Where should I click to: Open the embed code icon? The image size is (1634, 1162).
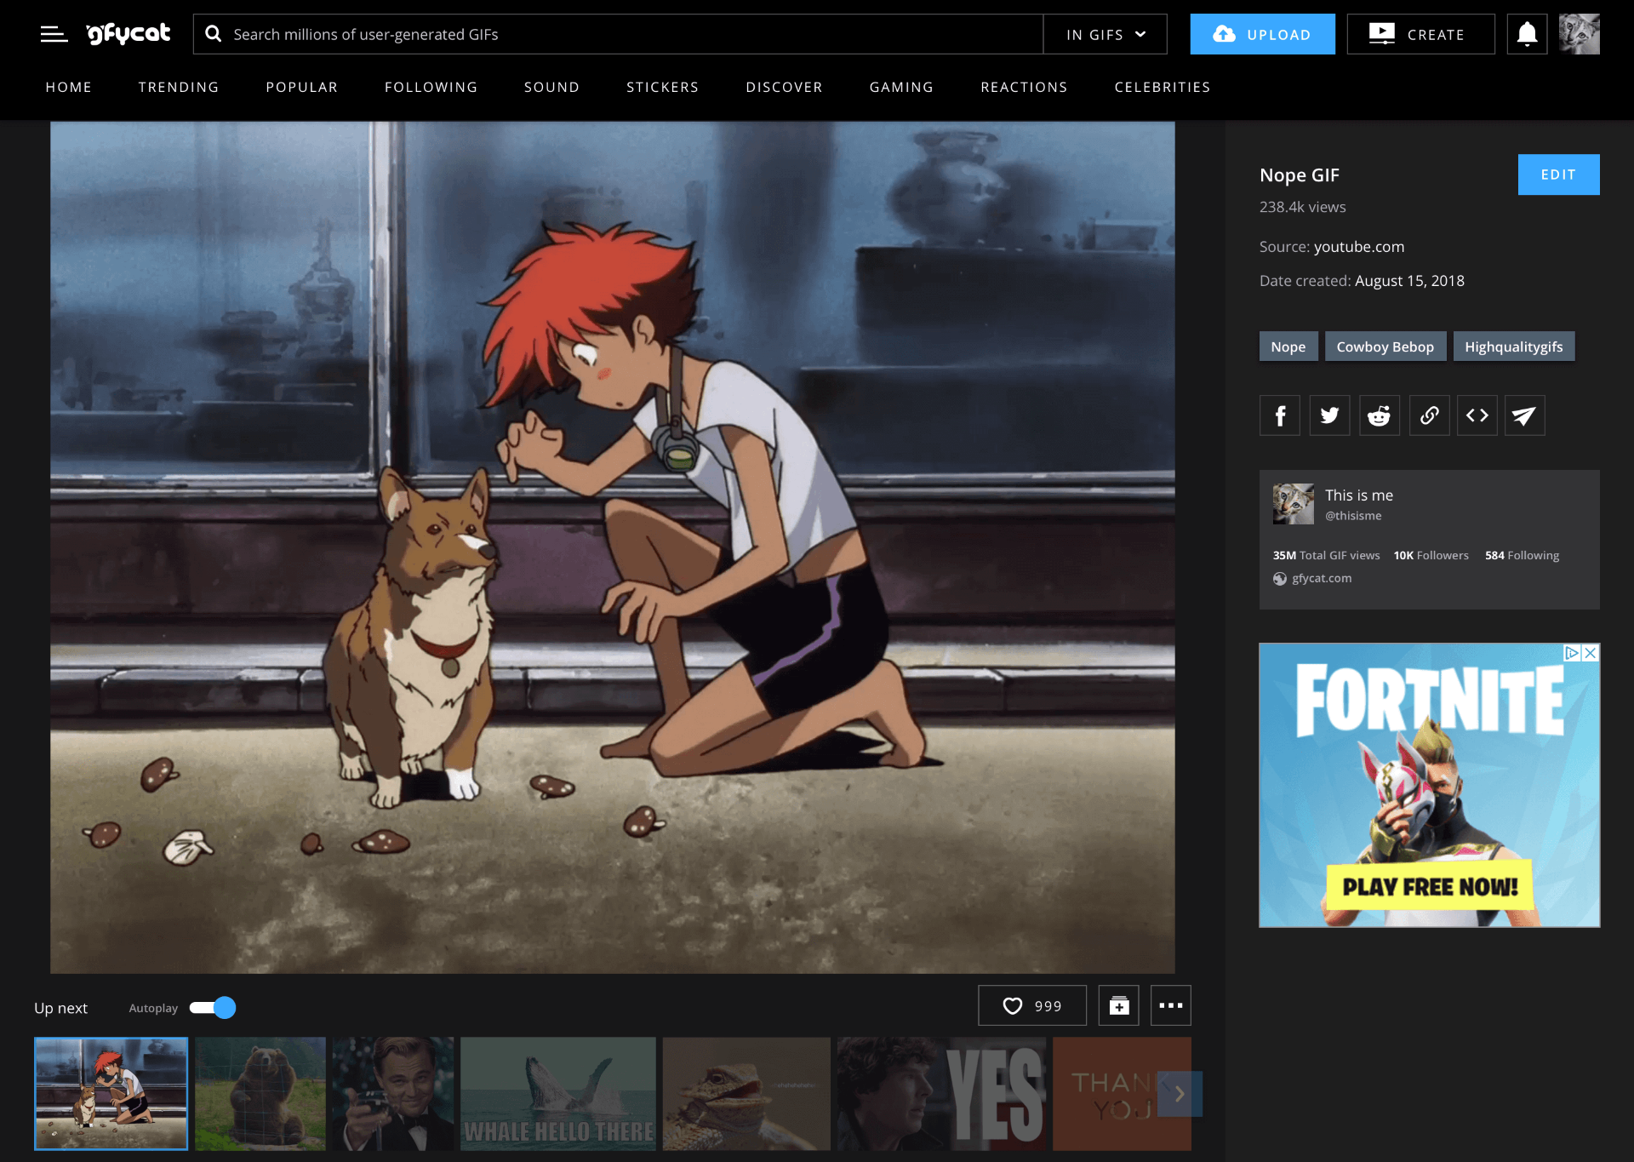[x=1477, y=415]
